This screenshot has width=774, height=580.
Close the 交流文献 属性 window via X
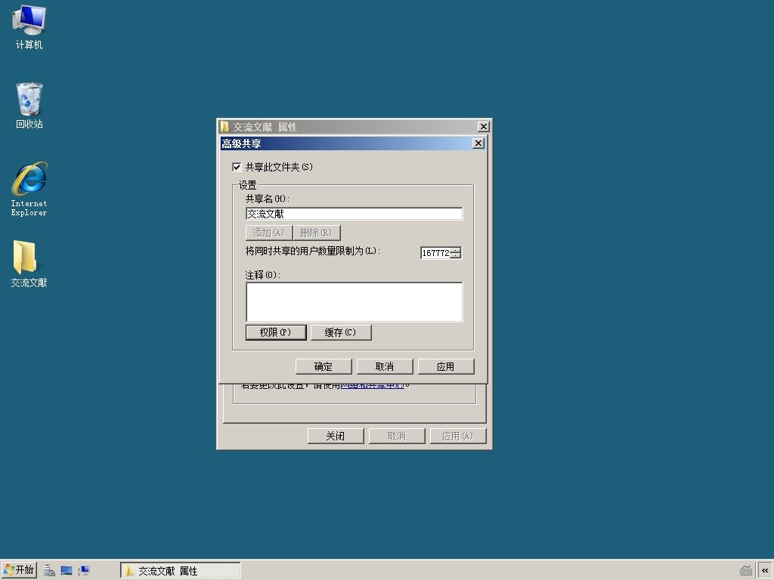[484, 127]
